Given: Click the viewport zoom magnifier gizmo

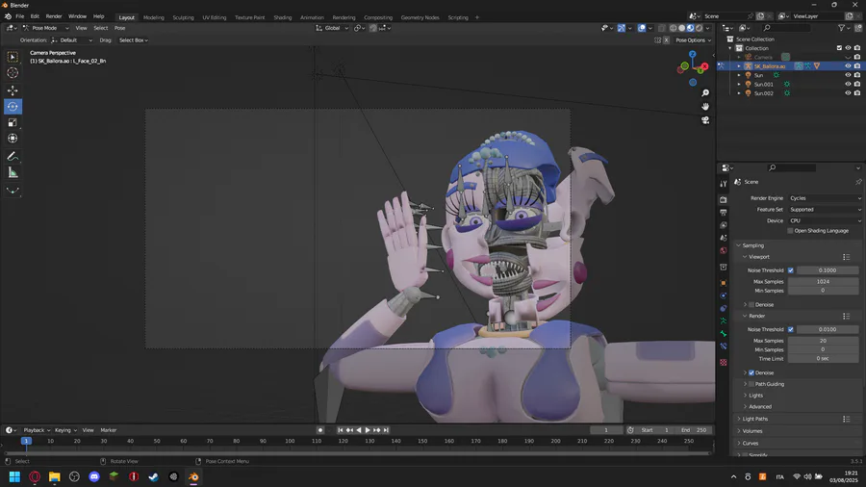Looking at the screenshot, I should click(x=705, y=92).
